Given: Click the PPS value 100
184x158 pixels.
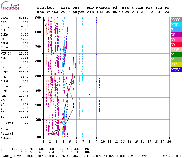Looking at the screenshot, I should 149,12.
